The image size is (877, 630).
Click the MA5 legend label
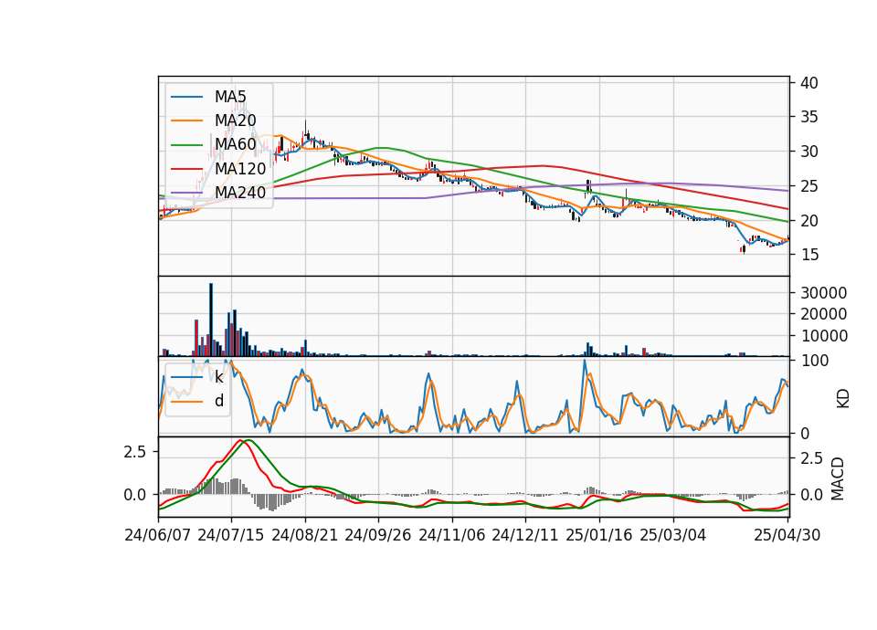tap(230, 97)
